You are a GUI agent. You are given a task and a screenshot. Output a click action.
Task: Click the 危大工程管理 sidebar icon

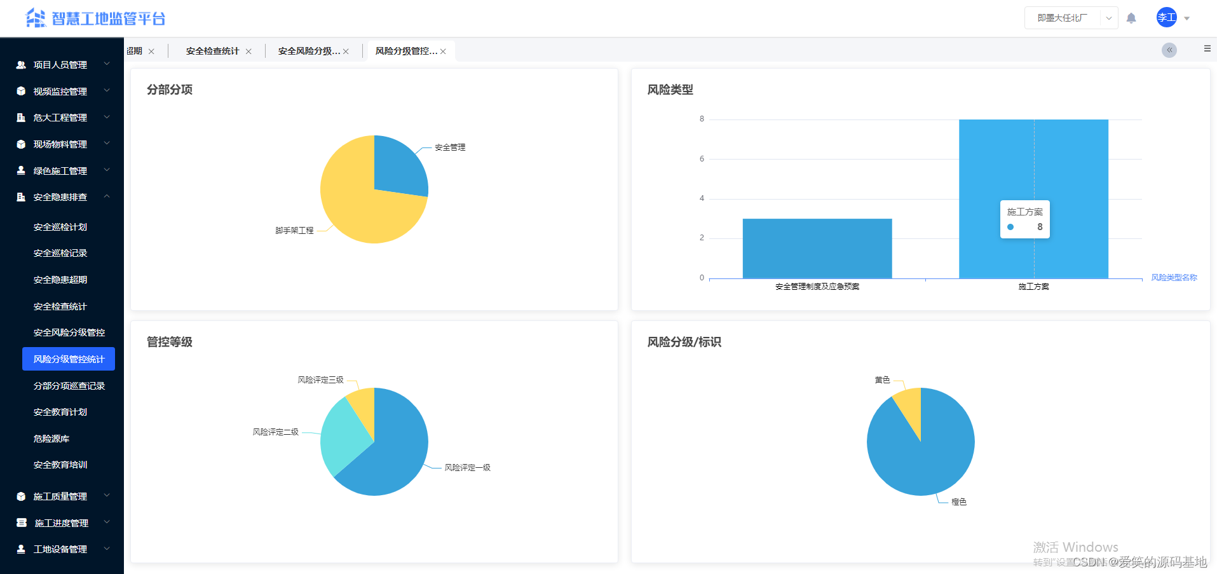(21, 118)
